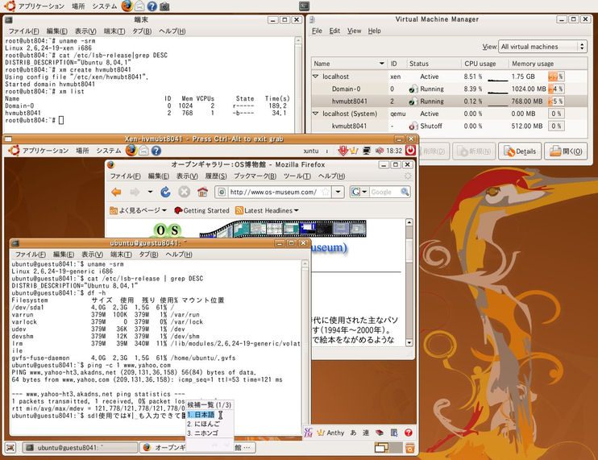Toggle the 連 conversion mode in the IME toolbar
The height and width of the screenshot is (460, 598).
[366, 433]
